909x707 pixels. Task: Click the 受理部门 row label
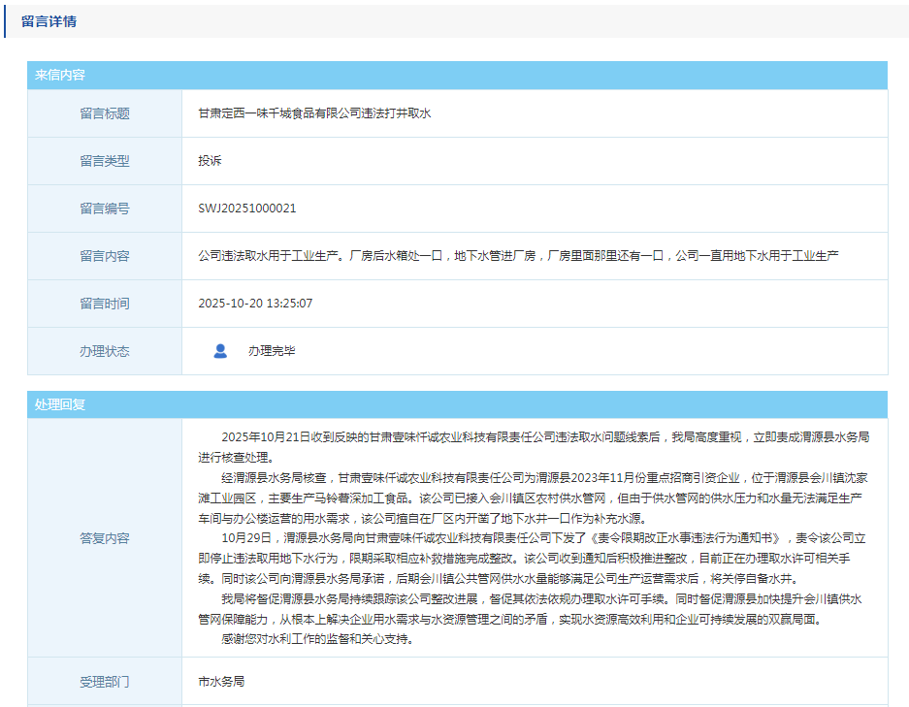point(105,682)
